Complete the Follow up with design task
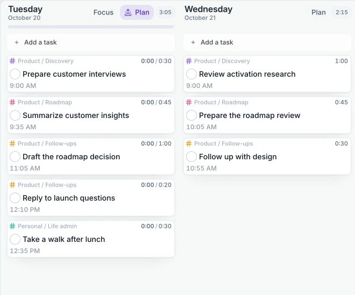Image resolution: width=355 pixels, height=295 pixels. [x=191, y=157]
